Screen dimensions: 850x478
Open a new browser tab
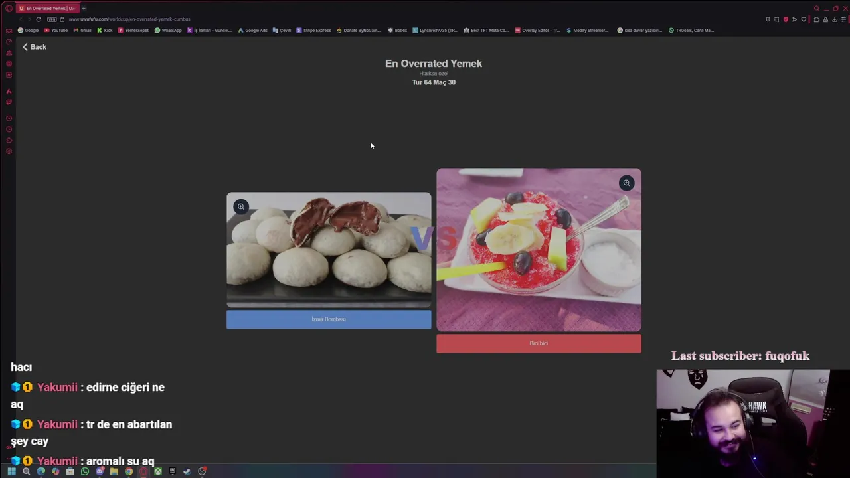84,8
